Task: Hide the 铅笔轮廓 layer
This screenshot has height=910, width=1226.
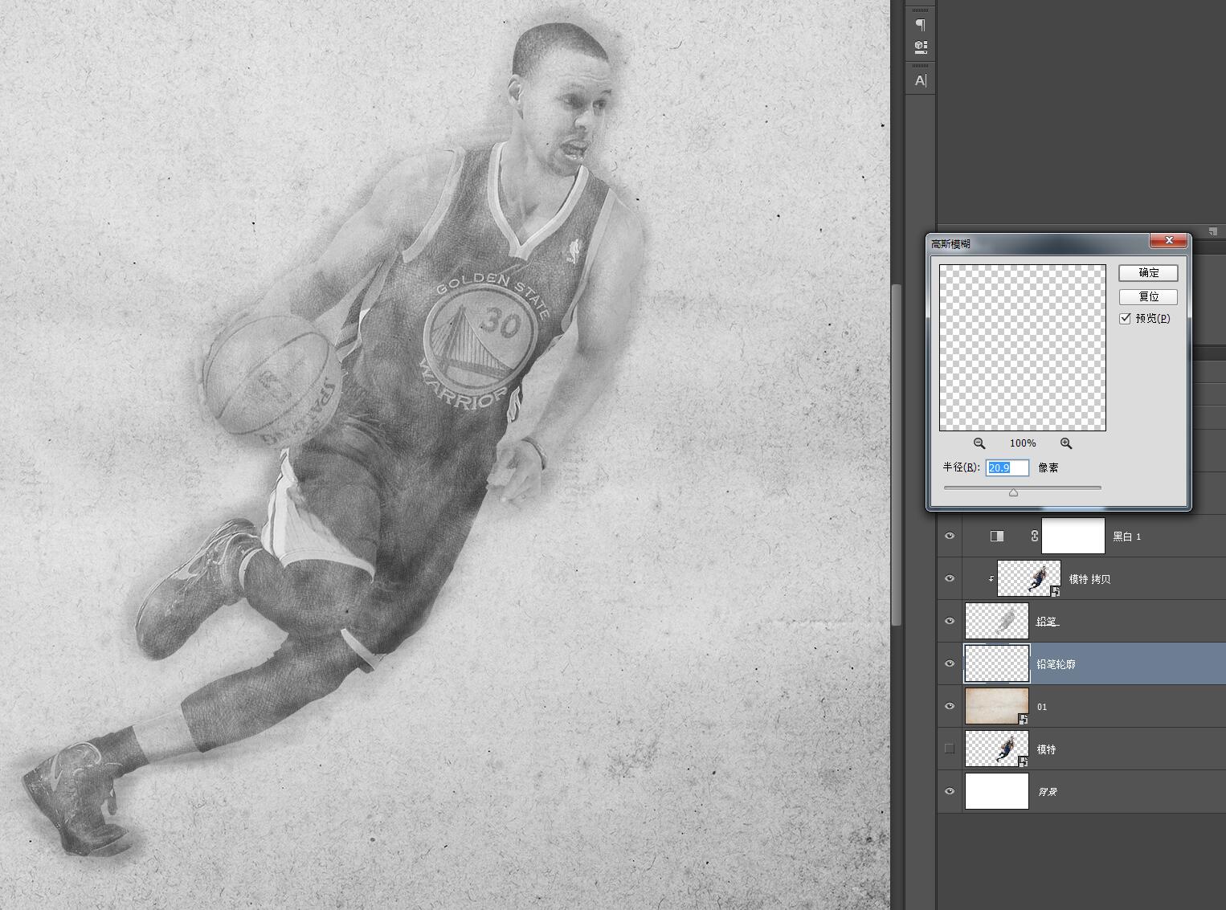Action: point(950,664)
